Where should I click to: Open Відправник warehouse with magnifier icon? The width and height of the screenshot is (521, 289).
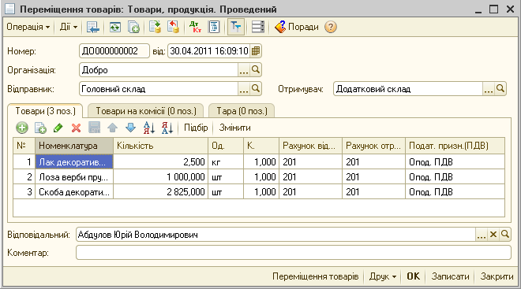pos(256,89)
